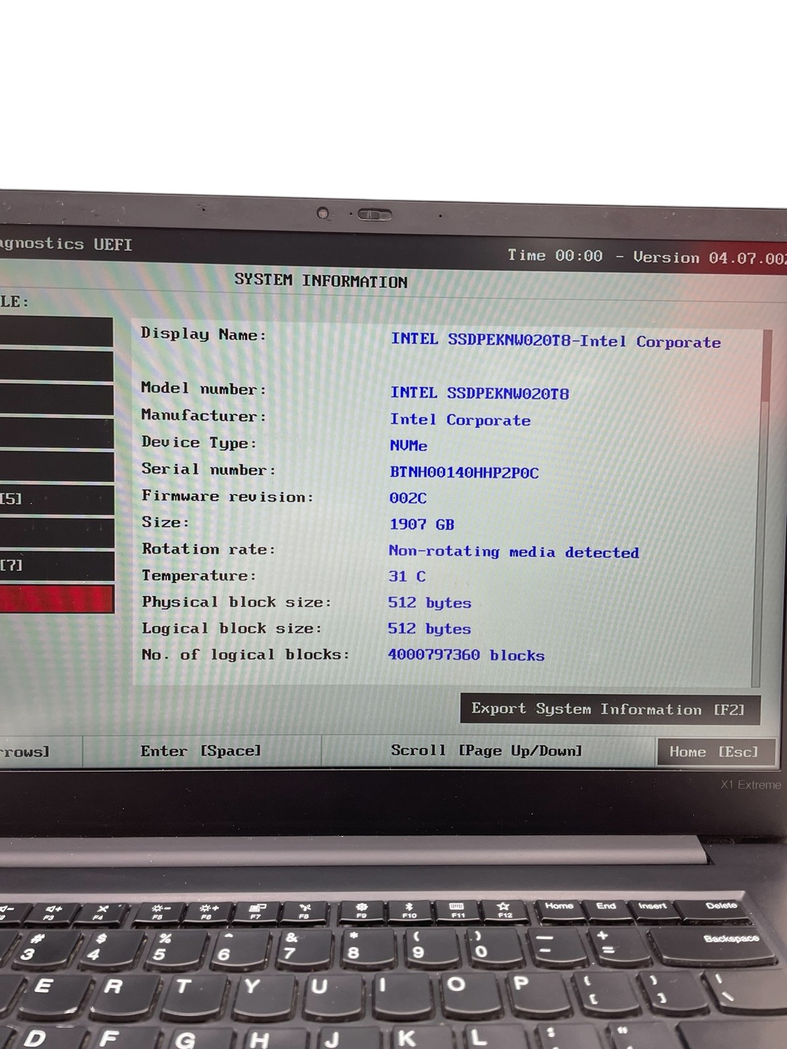The width and height of the screenshot is (787, 1049).
Task: Click the Enter [Space] footer hint
Action: [x=201, y=751]
